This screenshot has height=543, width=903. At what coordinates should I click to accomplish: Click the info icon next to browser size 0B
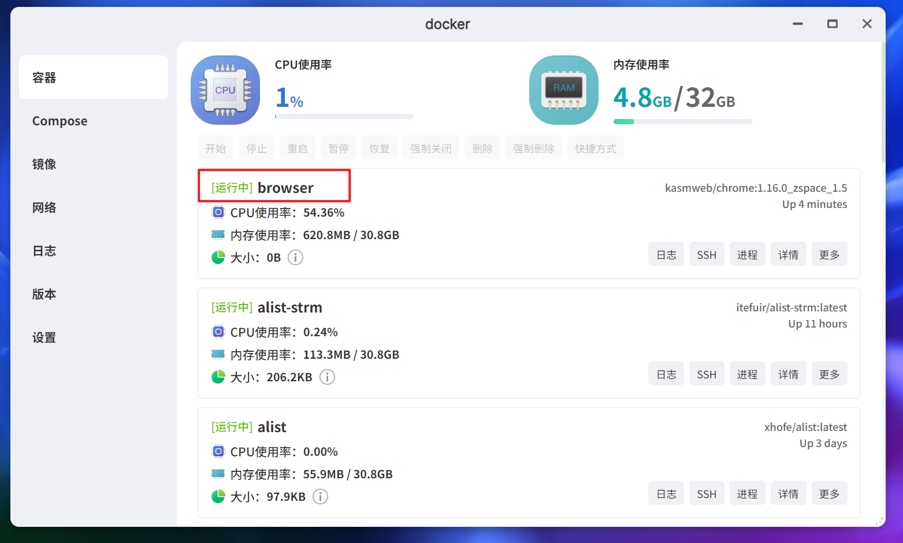(295, 258)
